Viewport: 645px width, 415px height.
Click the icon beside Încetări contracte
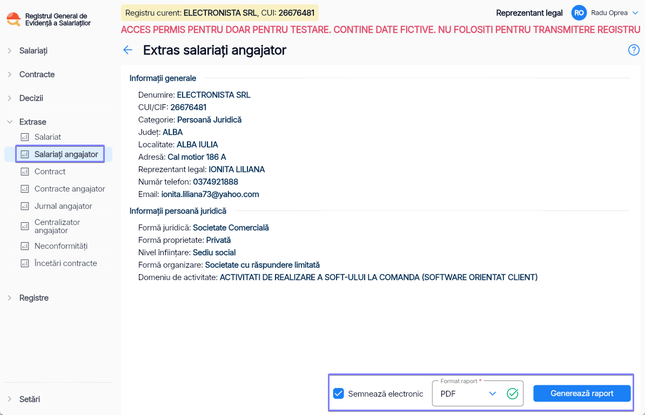25,263
